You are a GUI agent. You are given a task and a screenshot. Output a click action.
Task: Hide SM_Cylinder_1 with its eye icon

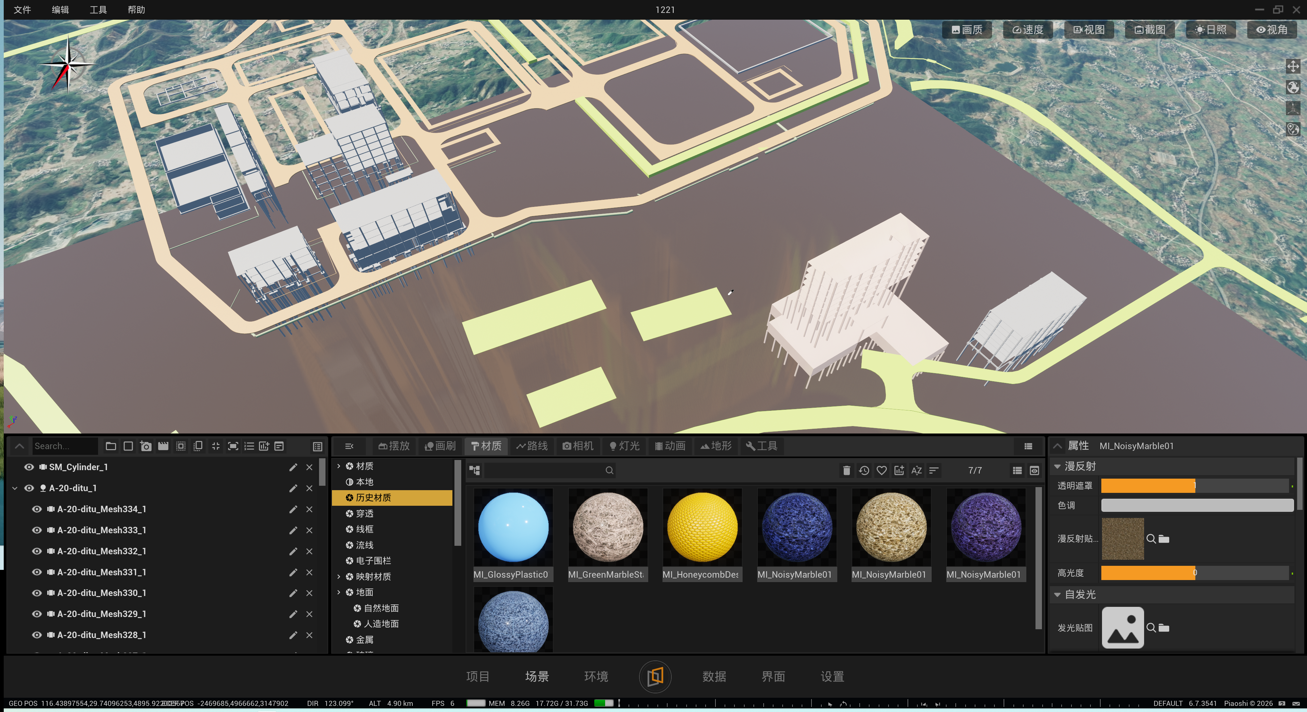pyautogui.click(x=29, y=467)
